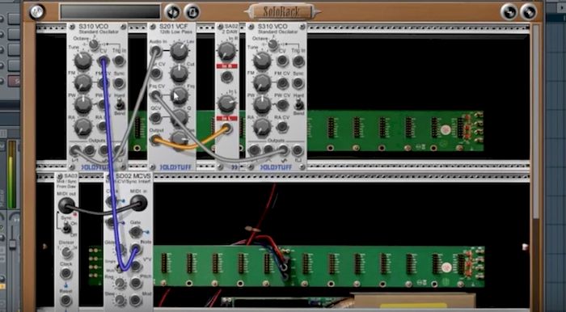
Task: Adjust the Frq knob on S201 VCF
Action: [179, 95]
